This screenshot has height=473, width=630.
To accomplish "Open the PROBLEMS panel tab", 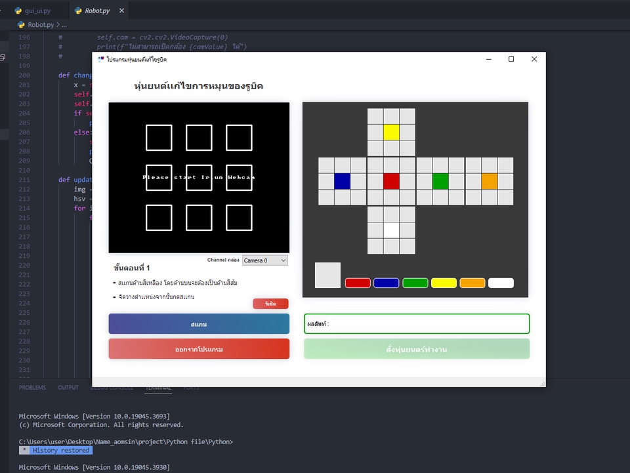I will (33, 387).
